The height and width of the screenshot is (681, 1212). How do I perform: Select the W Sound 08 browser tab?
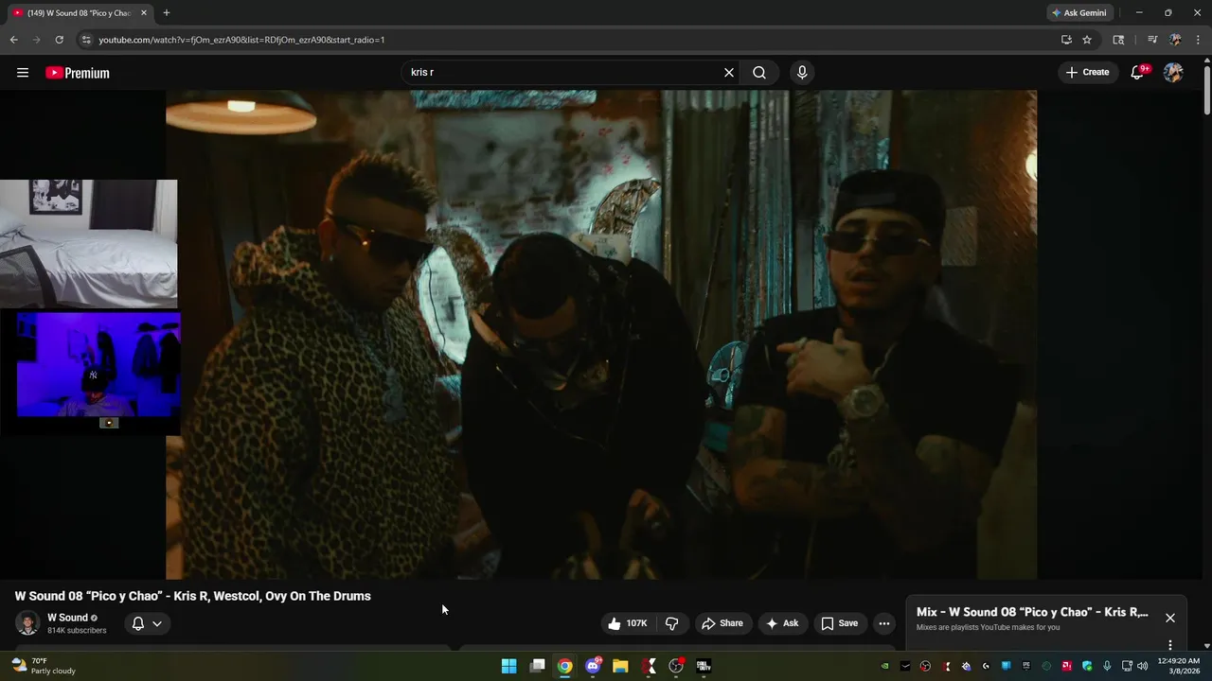coord(80,13)
